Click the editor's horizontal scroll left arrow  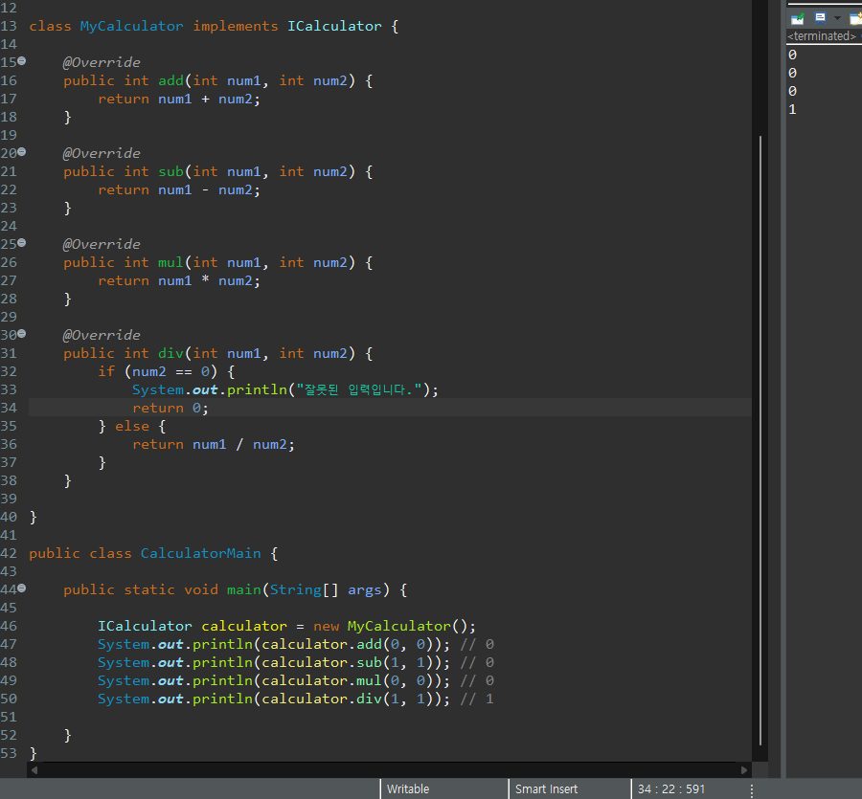[34, 770]
